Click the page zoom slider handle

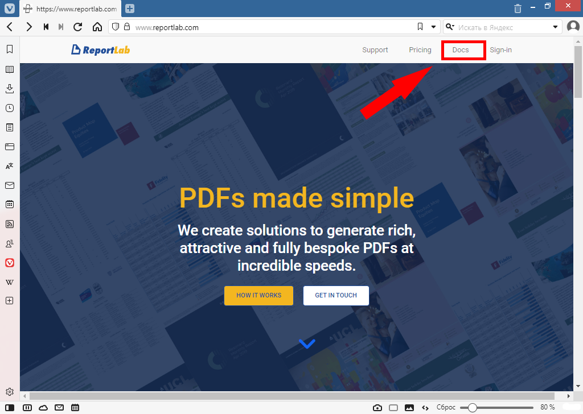click(x=472, y=408)
